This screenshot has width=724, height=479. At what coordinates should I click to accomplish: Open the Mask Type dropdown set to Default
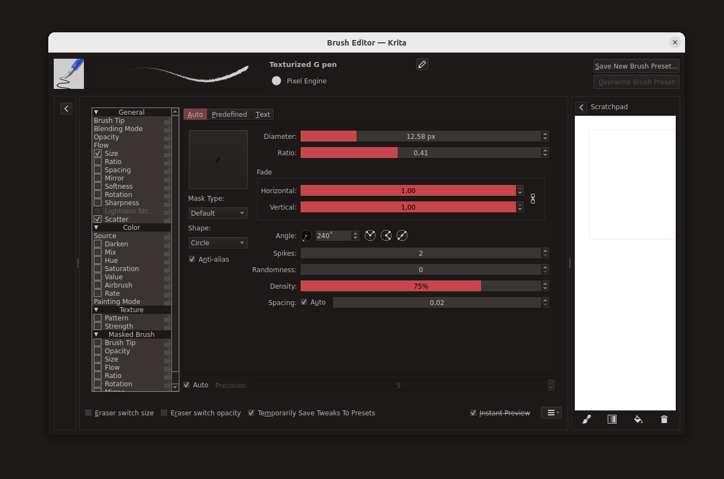coord(218,213)
